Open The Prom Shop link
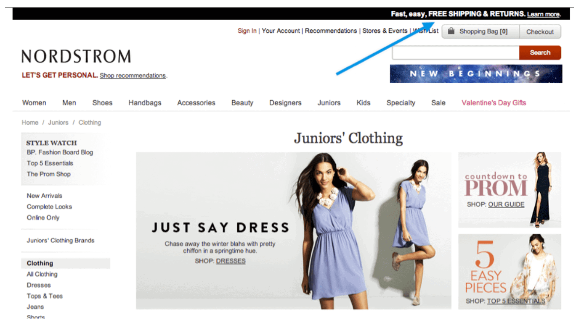This screenshot has width=584, height=330. tap(48, 174)
